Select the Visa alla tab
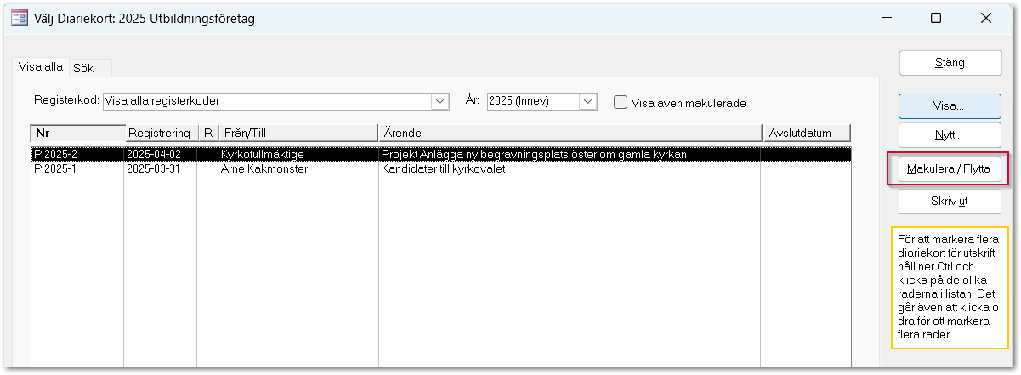Viewport: 1021px width, 375px height. pyautogui.click(x=41, y=67)
